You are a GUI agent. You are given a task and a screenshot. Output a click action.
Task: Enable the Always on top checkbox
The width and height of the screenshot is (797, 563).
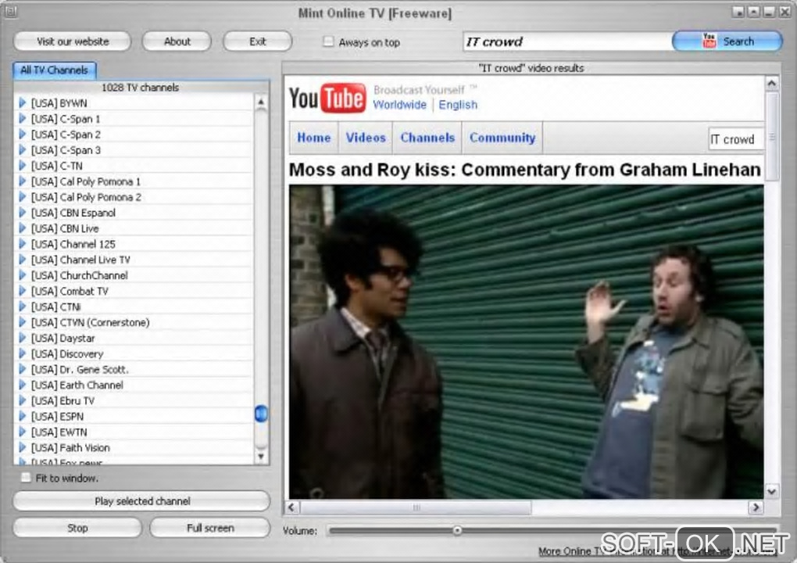328,41
